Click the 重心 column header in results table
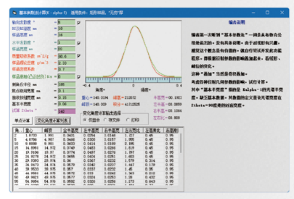This screenshot has height=199, width=294. pyautogui.click(x=30, y=130)
